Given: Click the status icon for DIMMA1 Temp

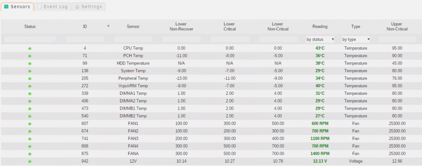Looking at the screenshot, I should click(30, 94).
